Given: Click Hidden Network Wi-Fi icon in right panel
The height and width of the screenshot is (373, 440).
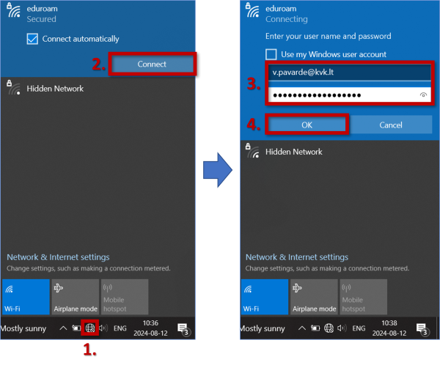Looking at the screenshot, I should pos(252,151).
